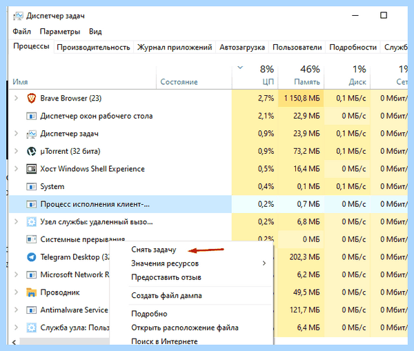Choose Снять задачу in the context menu
414x351 pixels.
point(154,250)
